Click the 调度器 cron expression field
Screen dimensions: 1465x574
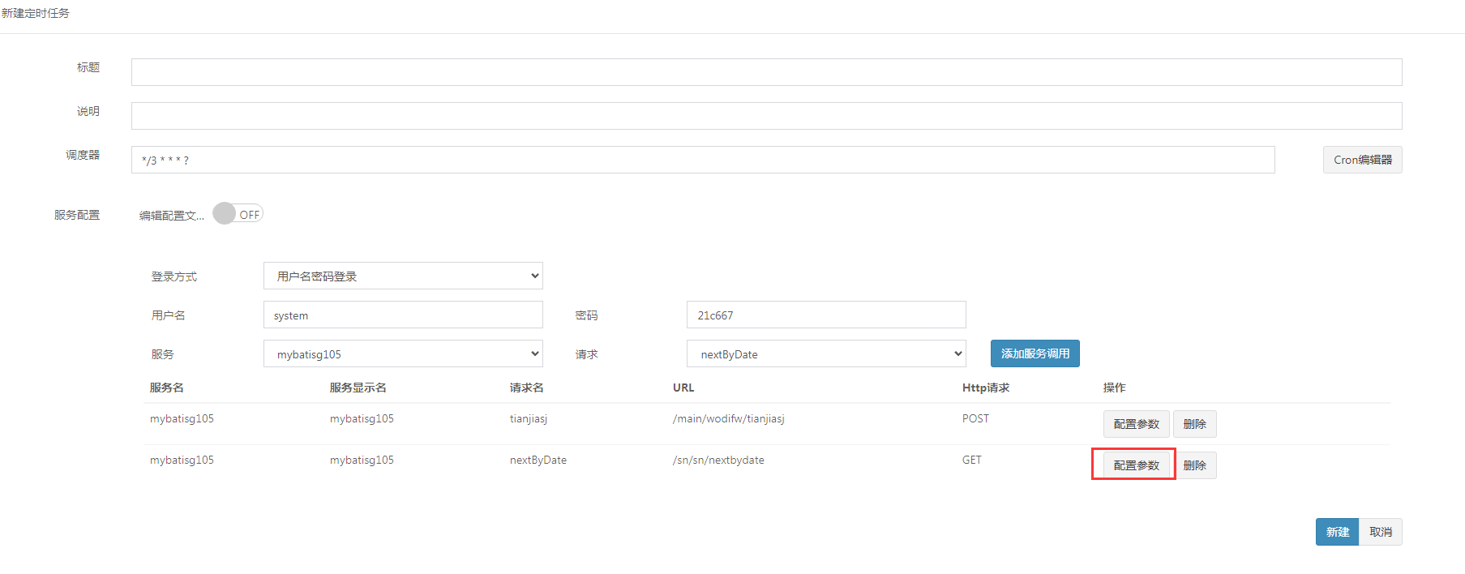(x=703, y=160)
